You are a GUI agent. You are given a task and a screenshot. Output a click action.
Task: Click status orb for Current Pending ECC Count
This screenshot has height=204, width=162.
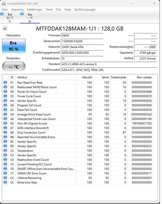[5, 164]
